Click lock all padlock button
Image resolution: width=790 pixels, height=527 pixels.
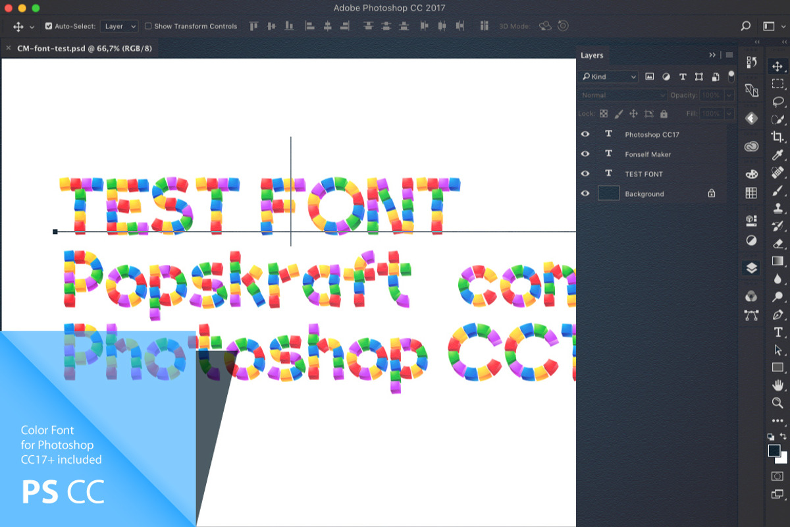[x=664, y=114]
